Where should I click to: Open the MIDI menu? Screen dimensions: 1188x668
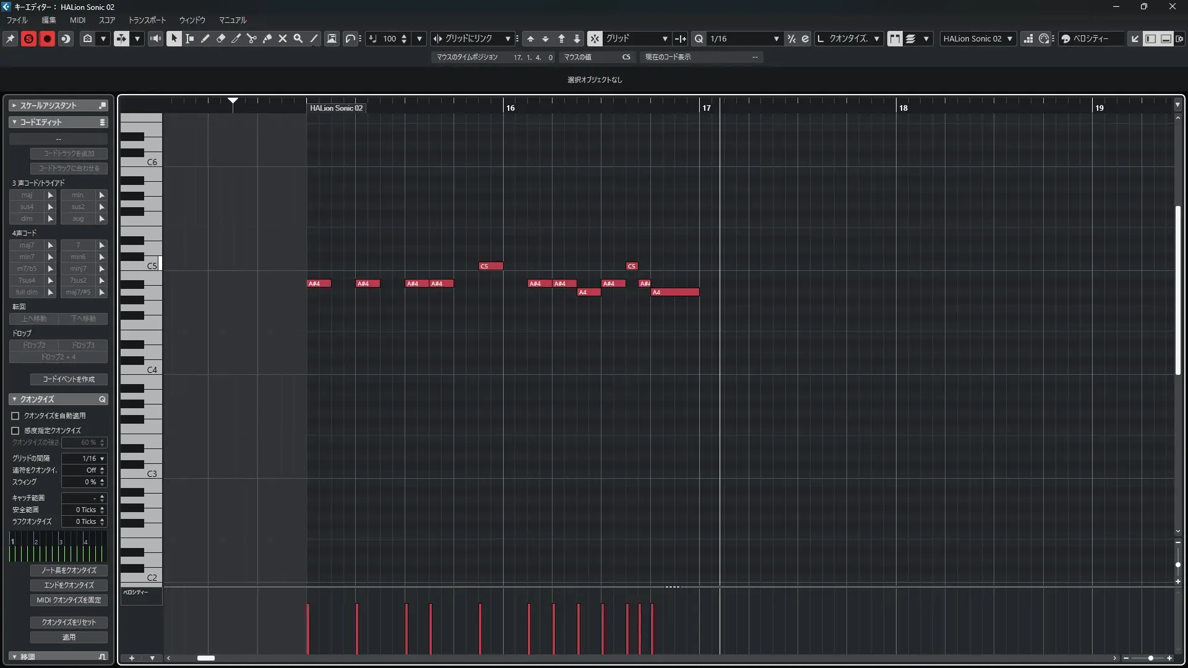[x=77, y=20]
